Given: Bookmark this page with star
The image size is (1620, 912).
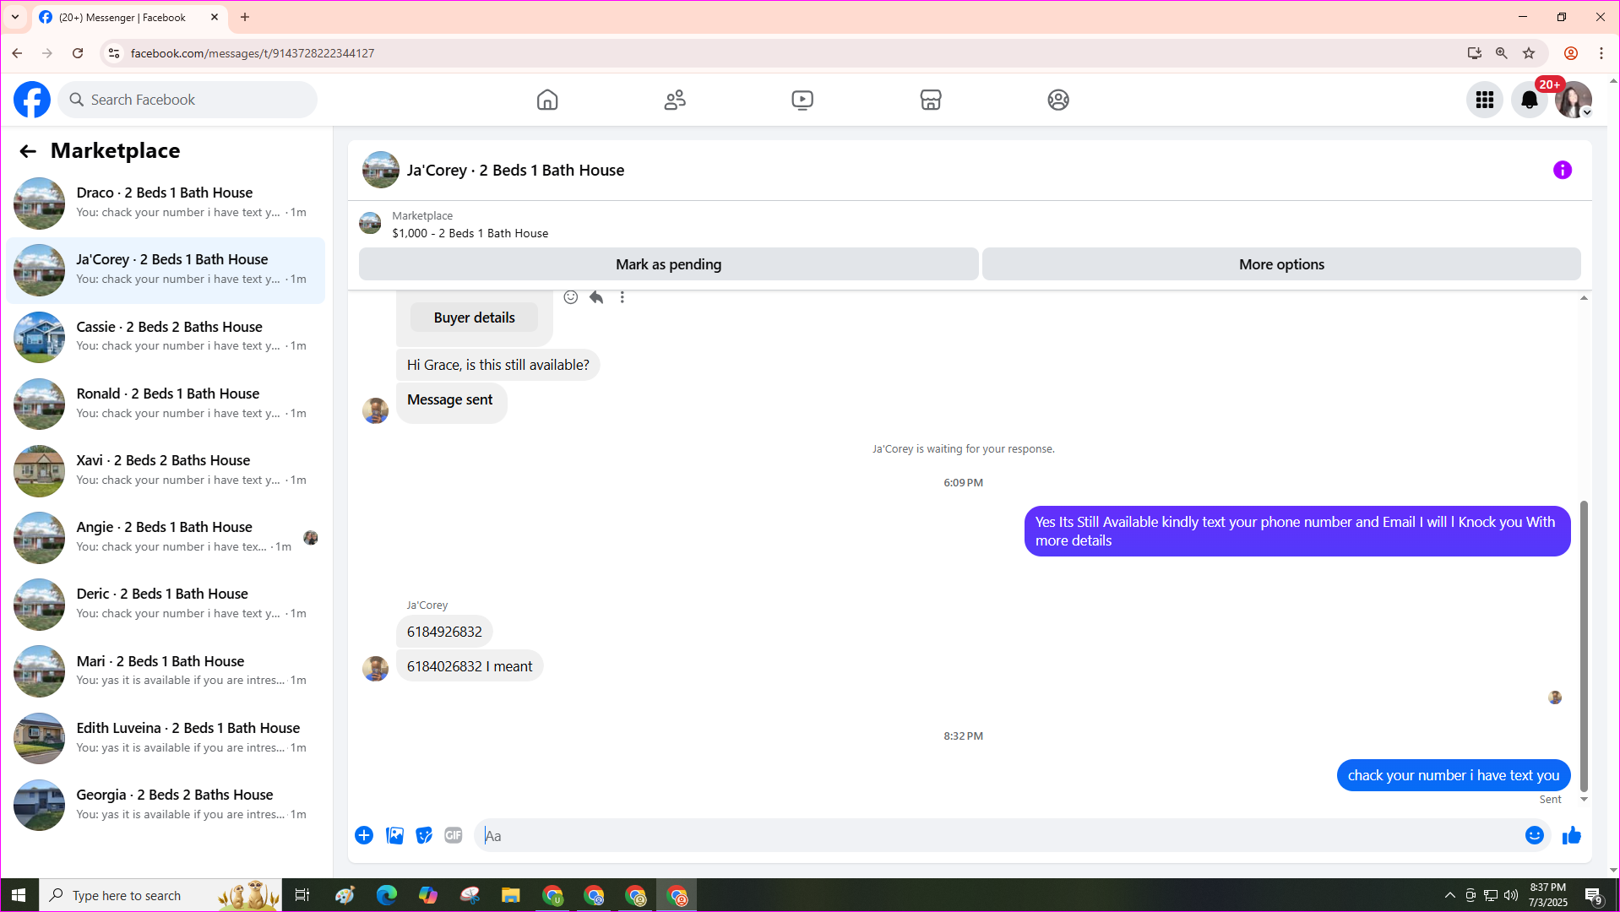Looking at the screenshot, I should [x=1528, y=53].
